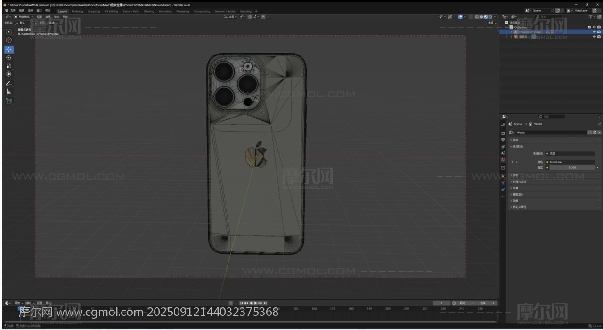This screenshot has width=603, height=330.
Task: Pin the properties editor context
Action: pos(599,124)
